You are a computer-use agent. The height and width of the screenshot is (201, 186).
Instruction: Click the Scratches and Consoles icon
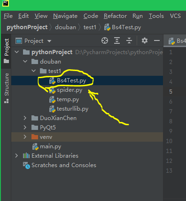pyautogui.click(x=26, y=165)
